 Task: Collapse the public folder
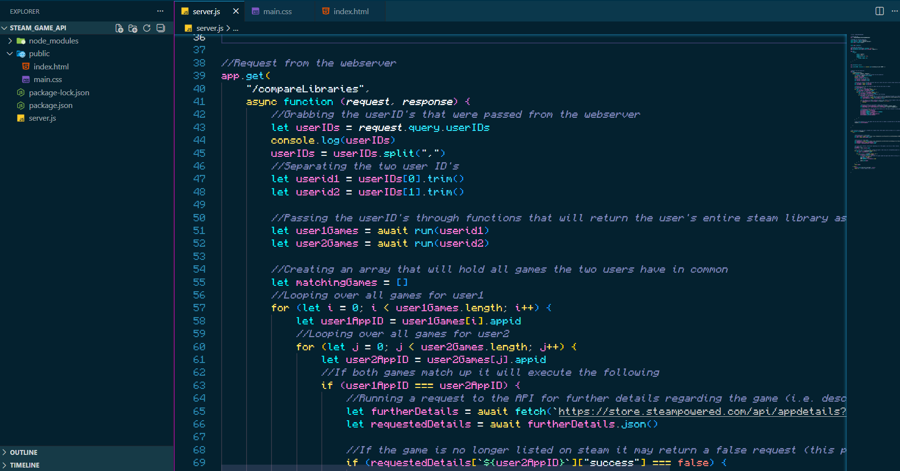10,53
